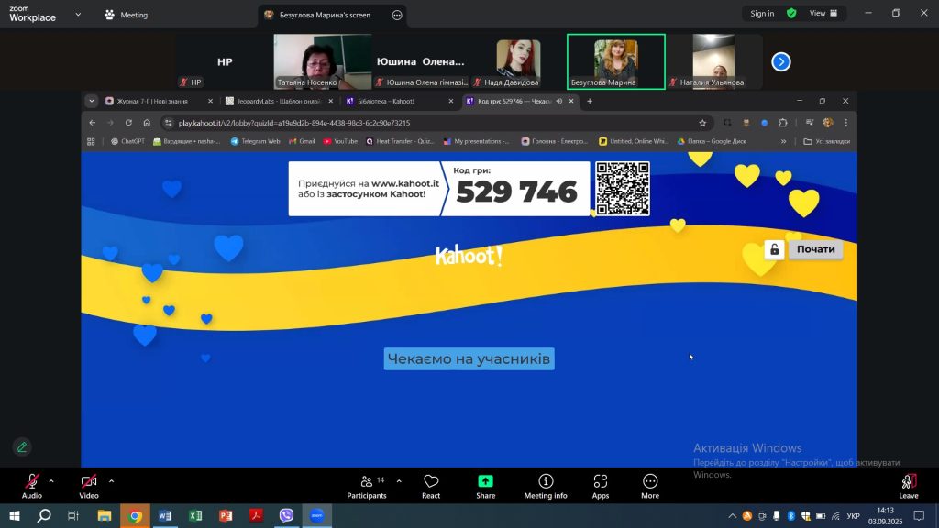Open the React menu
Viewport: 939px width, 528px height.
tap(431, 486)
